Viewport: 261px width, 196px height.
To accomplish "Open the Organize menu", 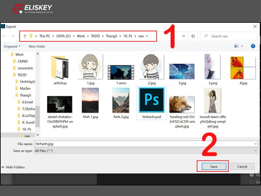I will tap(11, 46).
